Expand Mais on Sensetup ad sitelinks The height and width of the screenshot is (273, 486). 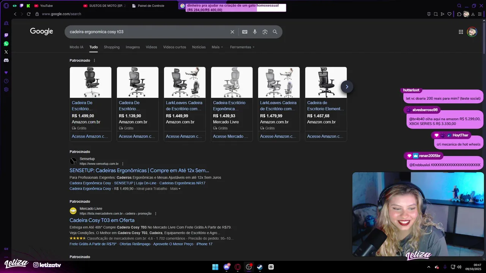click(175, 188)
